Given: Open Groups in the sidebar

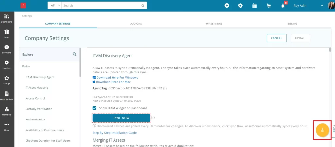Looking at the screenshot, I should coord(7,80).
